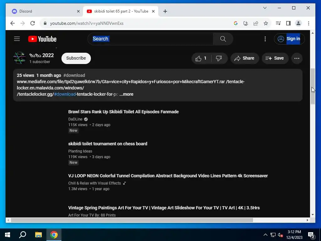The width and height of the screenshot is (321, 241).
Task: Install app icon in address bar
Action: 246,23
